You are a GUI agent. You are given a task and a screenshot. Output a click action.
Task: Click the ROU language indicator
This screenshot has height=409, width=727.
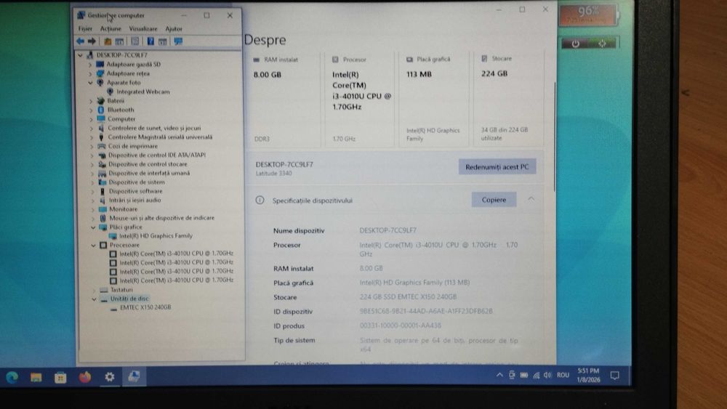coord(563,375)
